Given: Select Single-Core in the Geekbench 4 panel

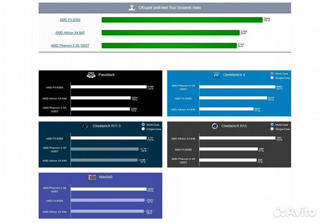Looking at the screenshot, I should 272,77.
